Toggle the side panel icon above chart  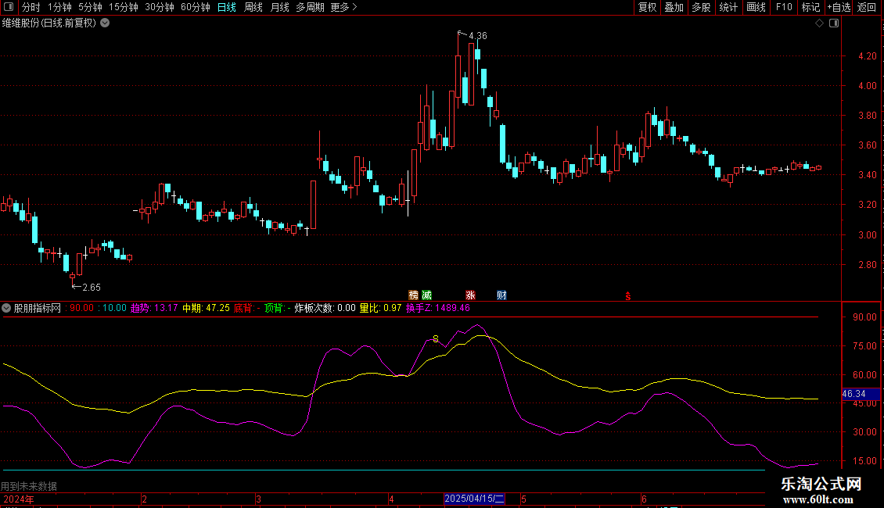pos(834,23)
